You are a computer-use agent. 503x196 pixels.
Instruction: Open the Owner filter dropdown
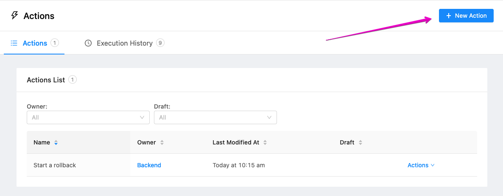pos(88,117)
